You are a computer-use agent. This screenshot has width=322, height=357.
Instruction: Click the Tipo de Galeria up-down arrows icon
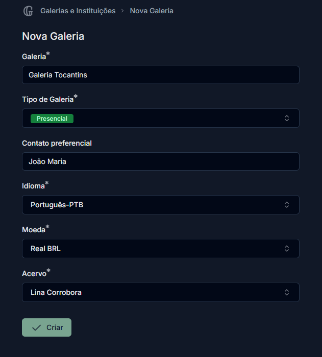pos(287,118)
